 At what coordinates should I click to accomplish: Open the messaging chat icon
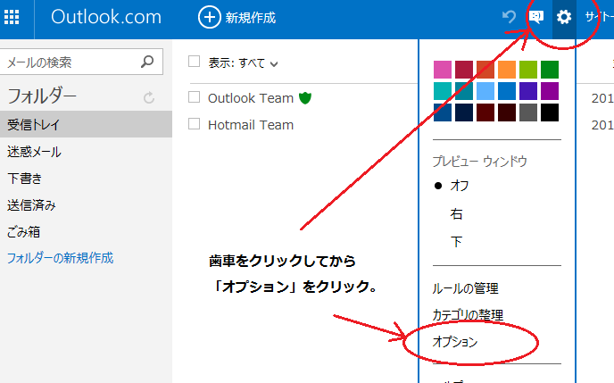click(x=536, y=17)
